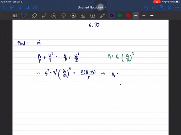Go back with the left chevron
Screen dimensions: 181x135
[4, 7]
